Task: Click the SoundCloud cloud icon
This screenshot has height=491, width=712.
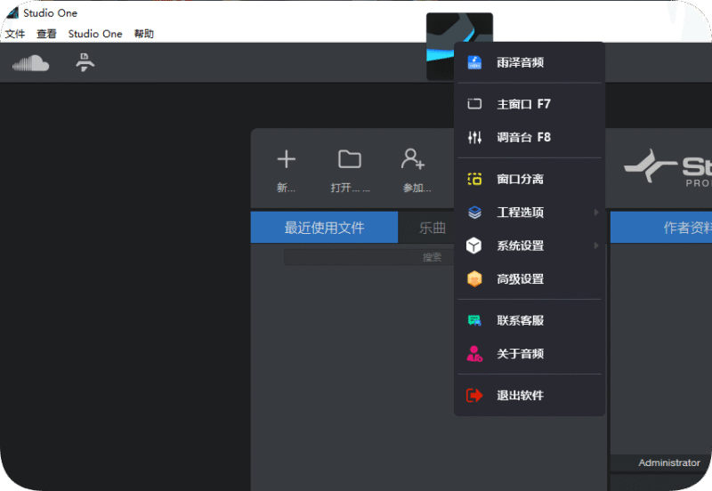Action: tap(30, 63)
